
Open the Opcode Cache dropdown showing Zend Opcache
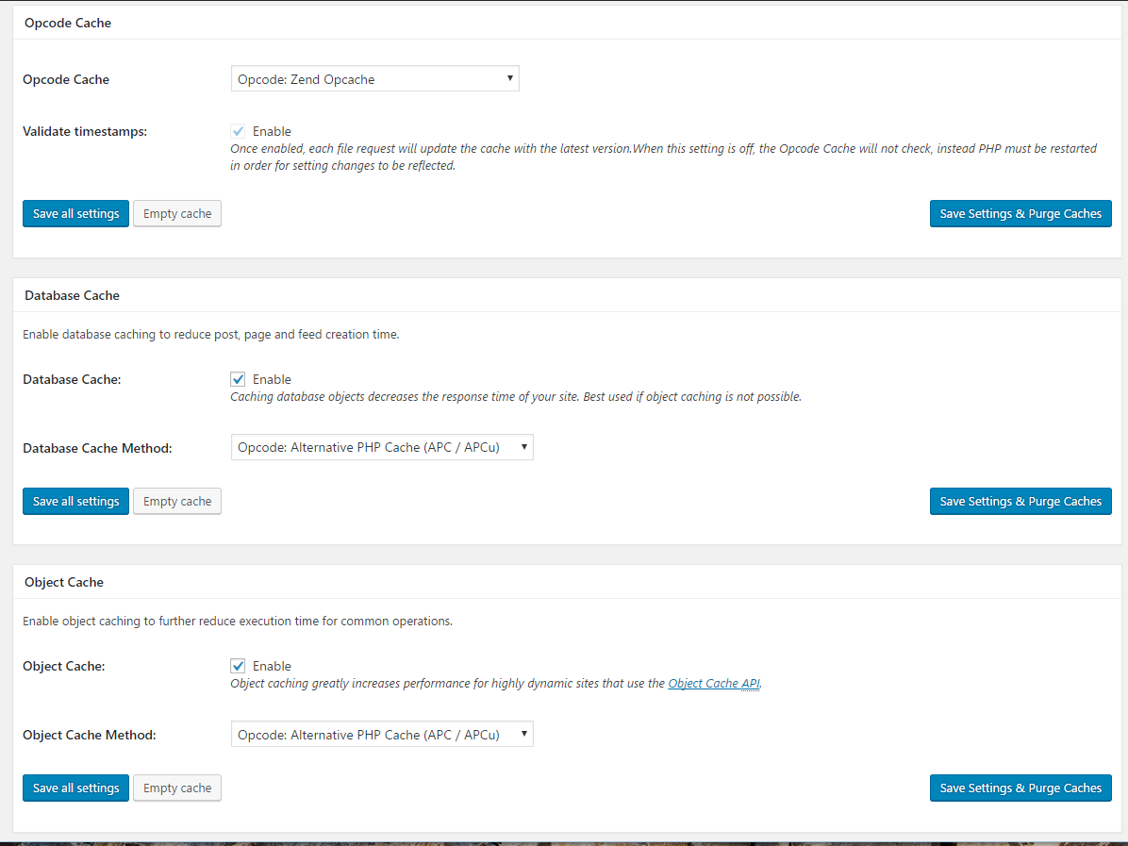374,78
